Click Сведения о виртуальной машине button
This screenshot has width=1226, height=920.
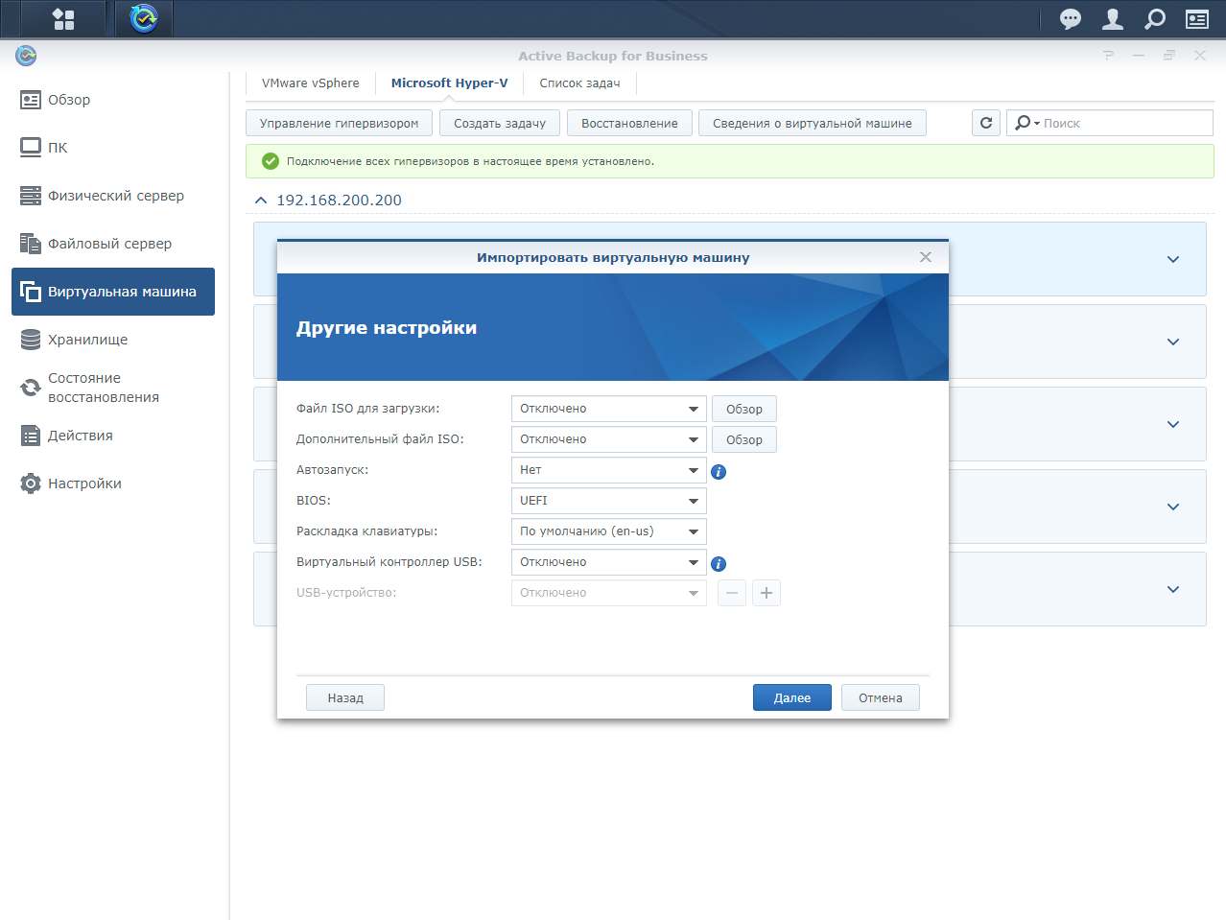pyautogui.click(x=813, y=123)
